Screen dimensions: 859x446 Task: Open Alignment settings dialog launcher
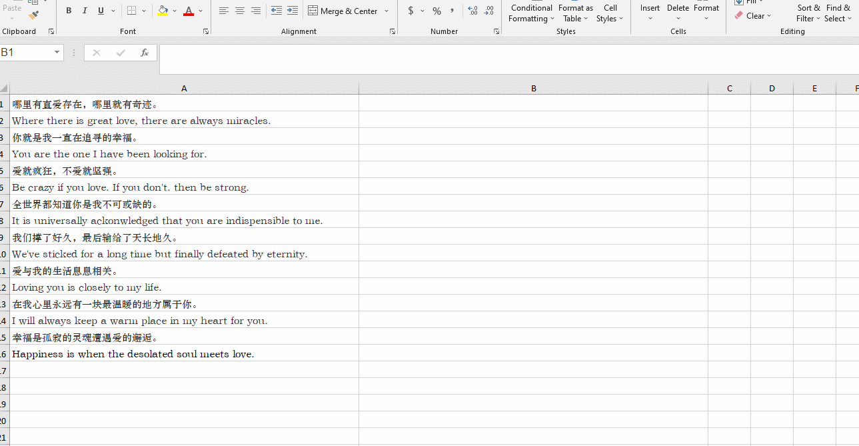point(393,31)
